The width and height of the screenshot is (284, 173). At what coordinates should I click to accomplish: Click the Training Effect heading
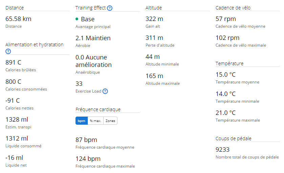tap(90, 8)
